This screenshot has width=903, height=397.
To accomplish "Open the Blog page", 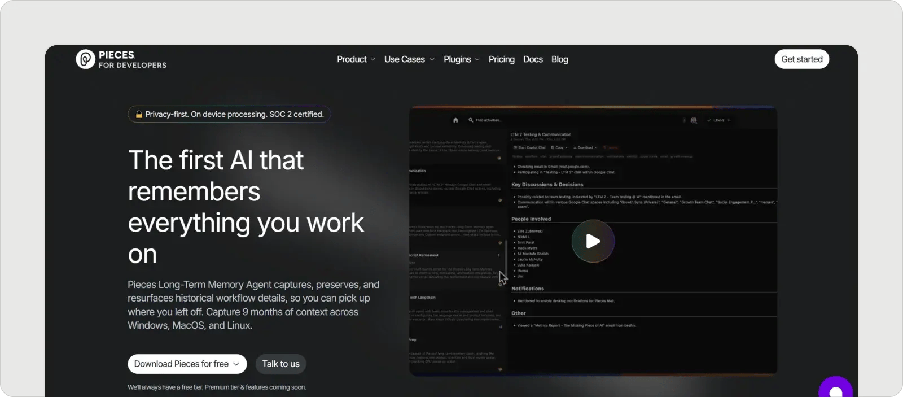I will click(559, 59).
